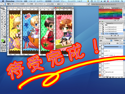Select the Eyedropper tool
This screenshot has width=125, height=94.
point(5,35)
